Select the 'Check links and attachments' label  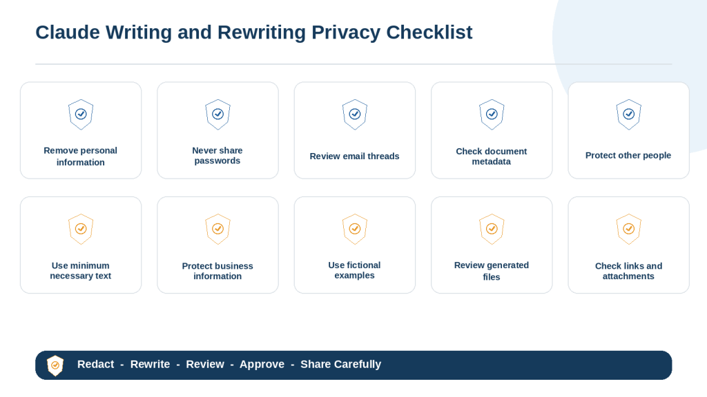[x=628, y=271]
